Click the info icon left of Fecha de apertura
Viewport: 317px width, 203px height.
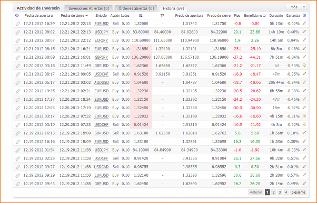click(x=17, y=16)
